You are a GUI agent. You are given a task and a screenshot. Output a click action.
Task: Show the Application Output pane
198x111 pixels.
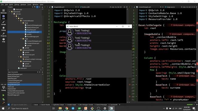58,105
